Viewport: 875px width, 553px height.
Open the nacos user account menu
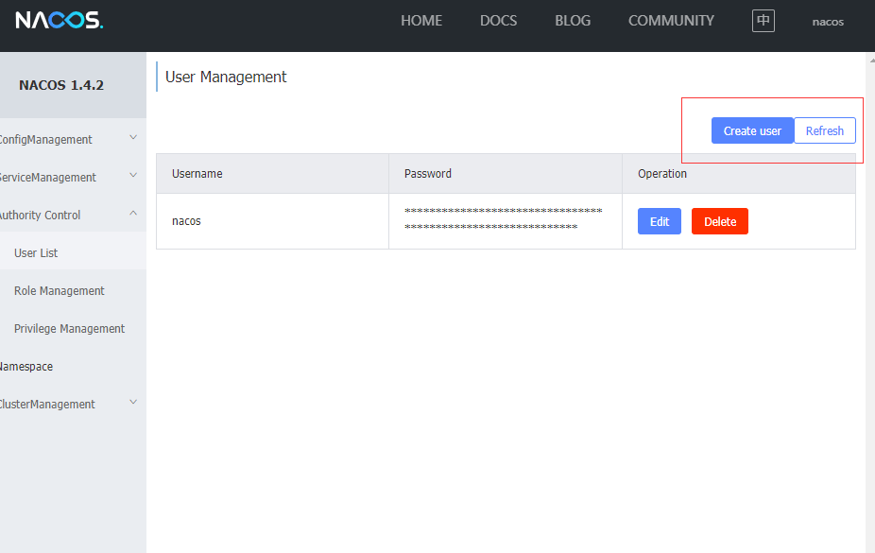click(828, 22)
